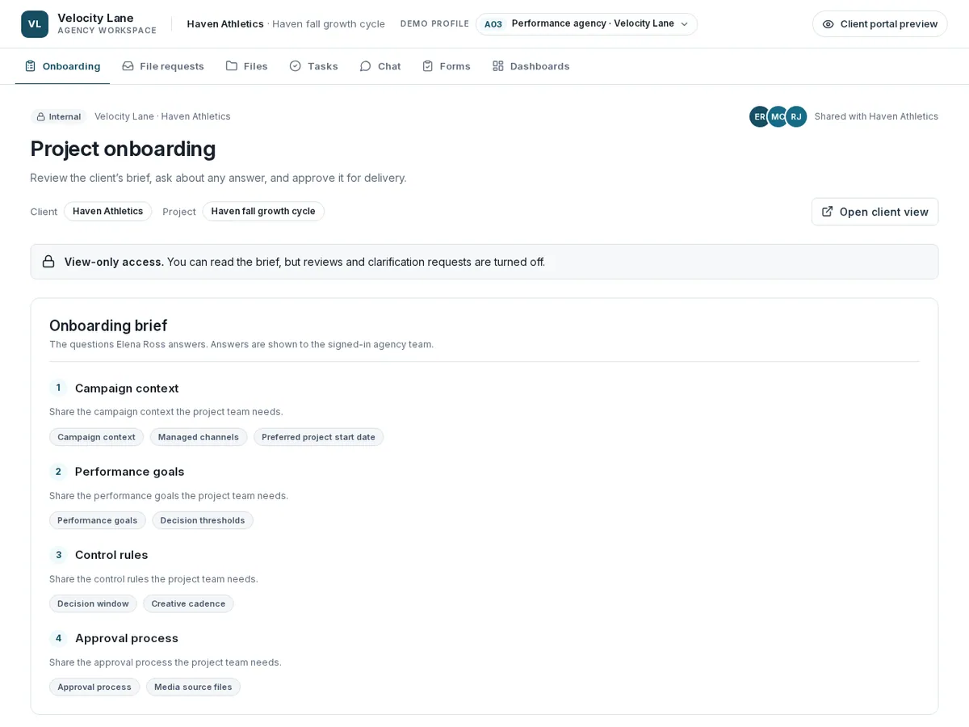This screenshot has height=727, width=969.
Task: Click the Managed channels chip
Action: point(199,437)
